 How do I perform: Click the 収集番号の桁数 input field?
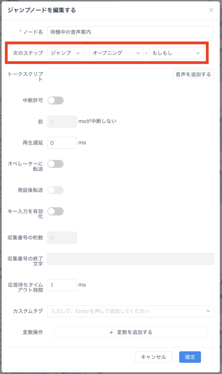pyautogui.click(x=62, y=238)
